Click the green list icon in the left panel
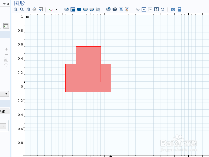209x157 pixels. [6, 26]
